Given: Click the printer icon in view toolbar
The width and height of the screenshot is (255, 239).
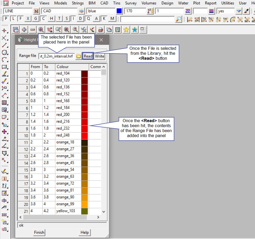Looking at the screenshot, I should (x=100, y=30).
